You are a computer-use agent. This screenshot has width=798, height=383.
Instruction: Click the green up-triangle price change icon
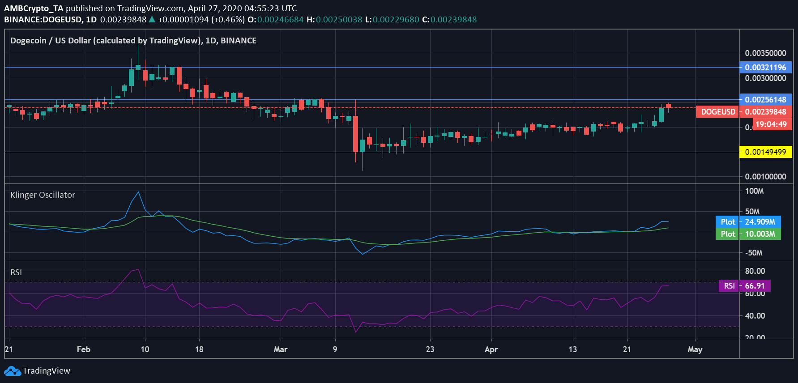coord(152,19)
